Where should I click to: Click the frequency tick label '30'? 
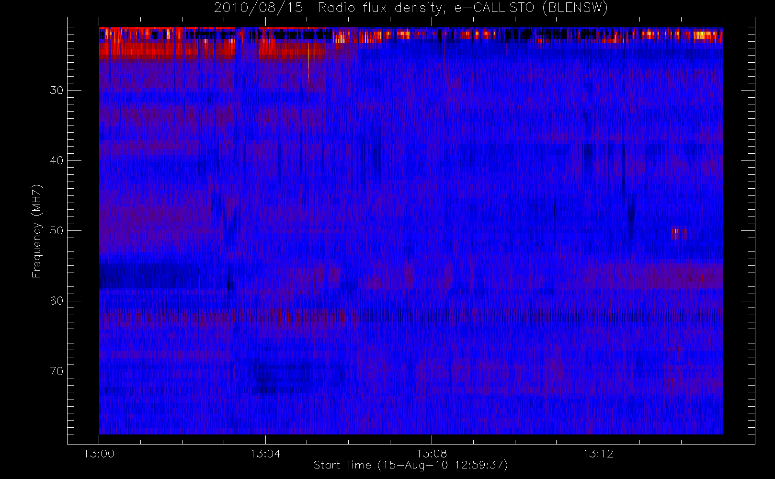[57, 90]
